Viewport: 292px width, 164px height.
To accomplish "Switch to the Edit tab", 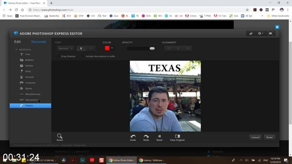I will click(x=17, y=42).
